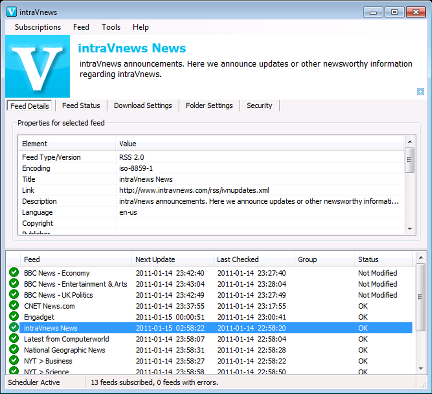This screenshot has width=432, height=394.
Task: Open the Feed menu
Action: pyautogui.click(x=81, y=27)
